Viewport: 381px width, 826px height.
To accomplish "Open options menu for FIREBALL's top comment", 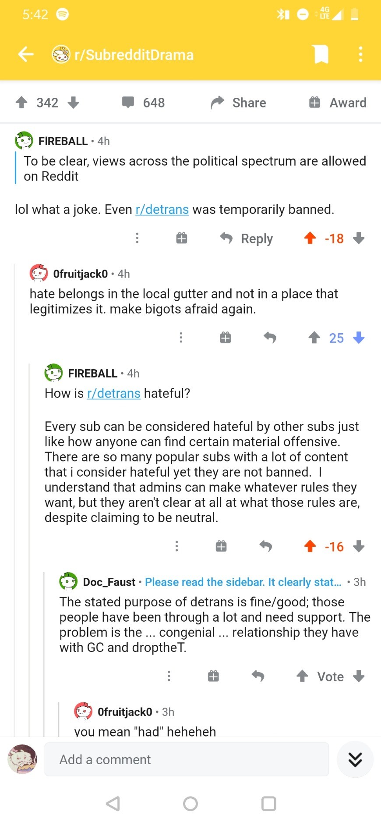I will (138, 238).
